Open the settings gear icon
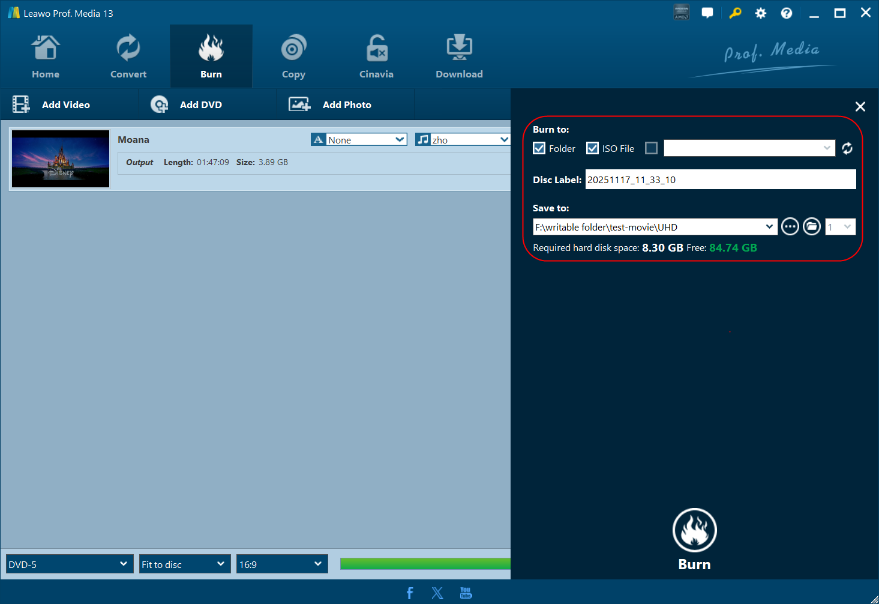879x604 pixels. [760, 13]
